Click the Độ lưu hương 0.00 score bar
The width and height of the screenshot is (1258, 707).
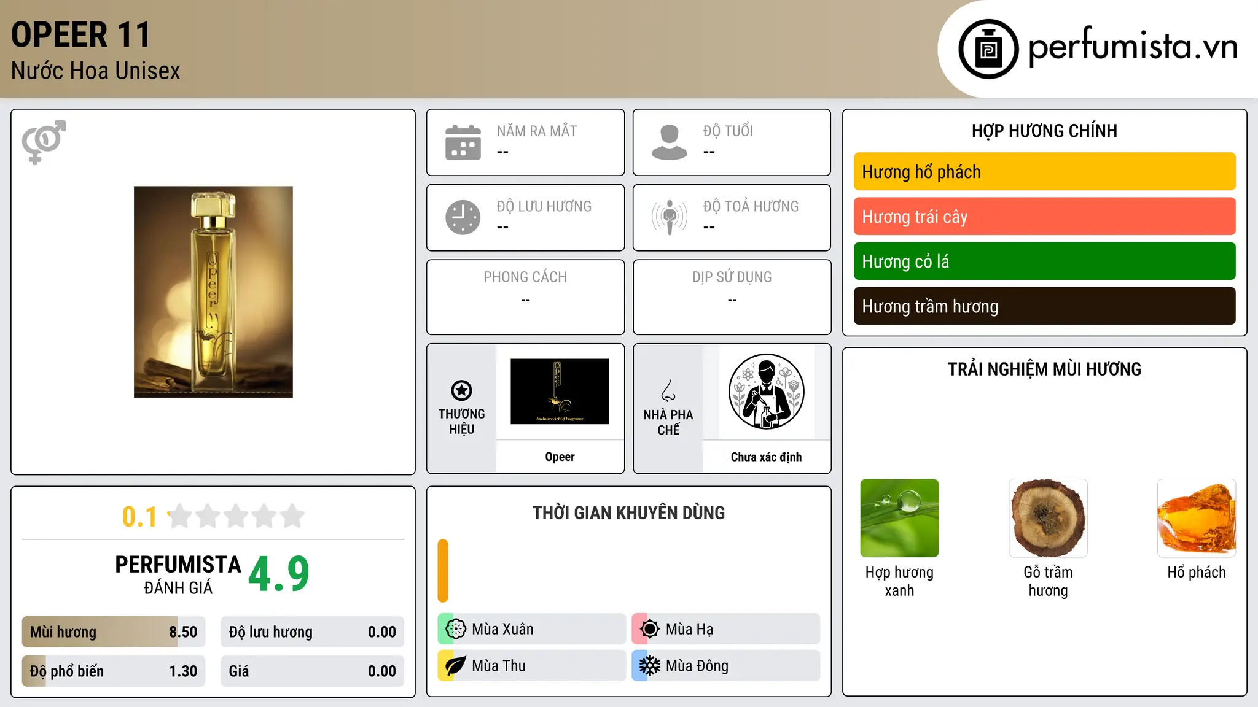[x=312, y=632]
